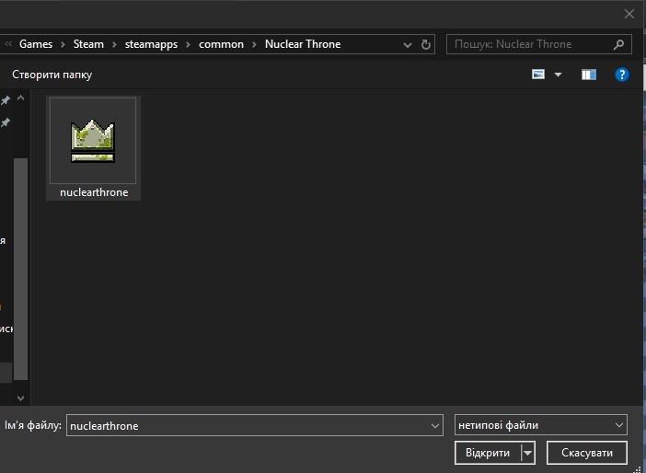
Task: Expand the chevron after Steam breadcrumb
Action: click(x=114, y=44)
